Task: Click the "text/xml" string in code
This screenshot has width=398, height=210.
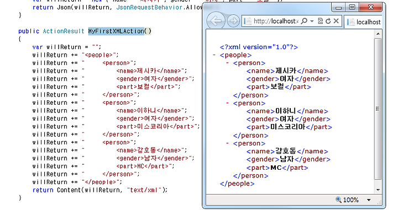Action: pos(144,190)
